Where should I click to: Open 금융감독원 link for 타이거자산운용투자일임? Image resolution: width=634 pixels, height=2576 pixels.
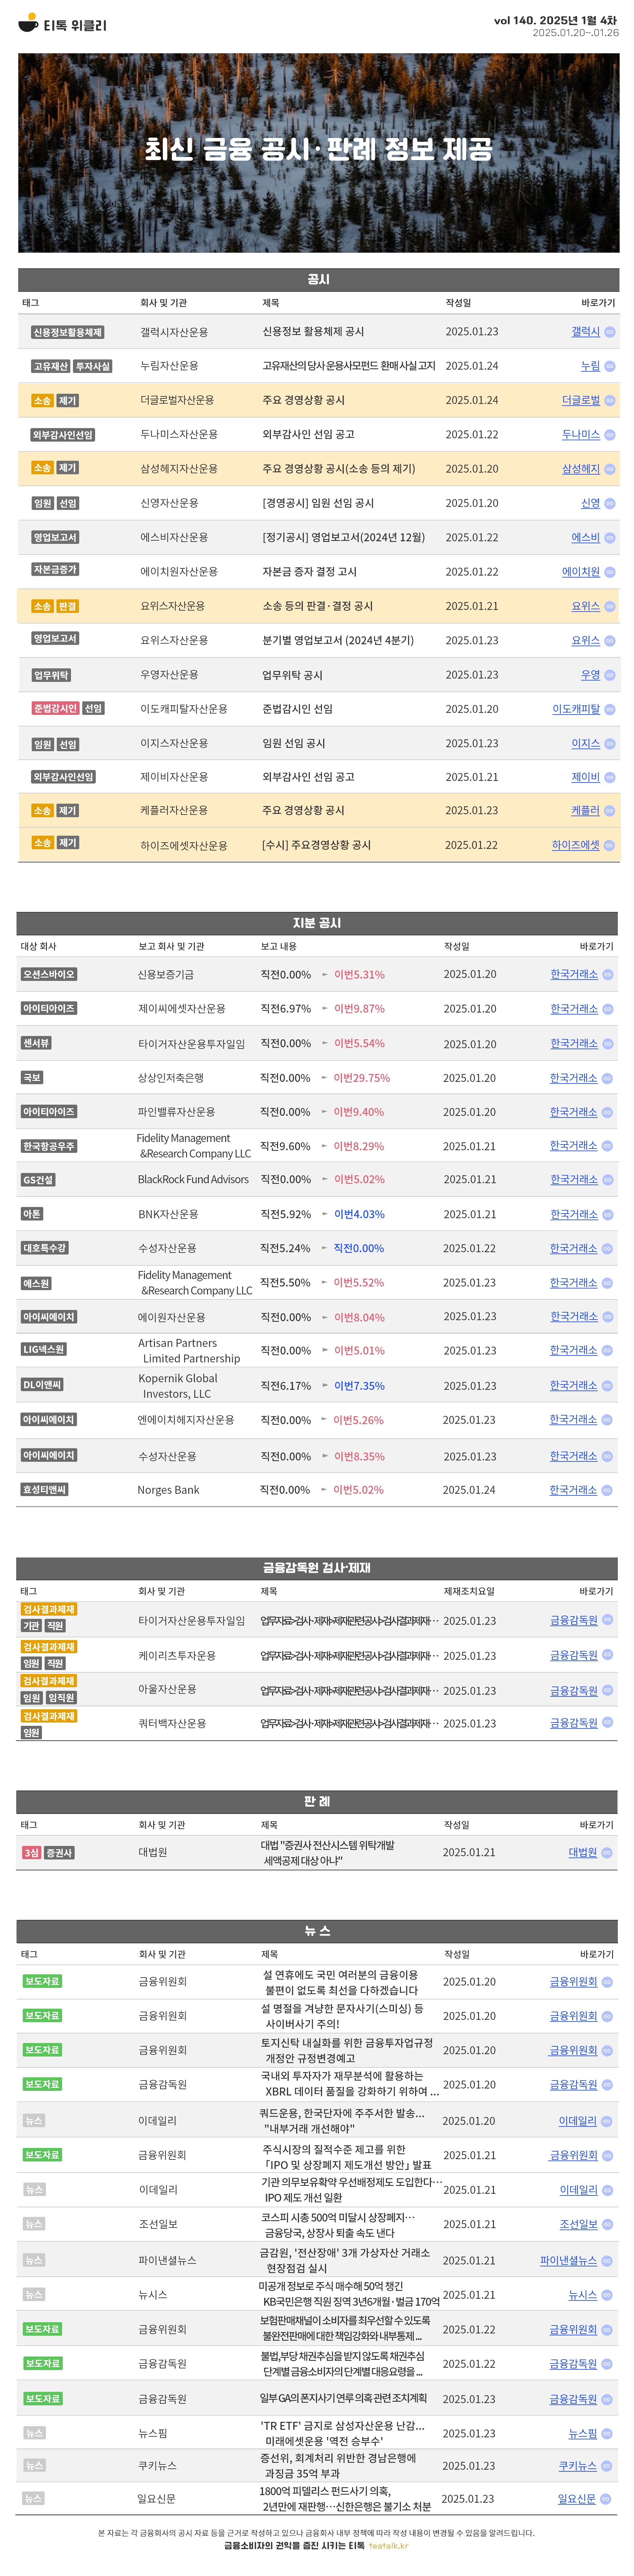574,1620
